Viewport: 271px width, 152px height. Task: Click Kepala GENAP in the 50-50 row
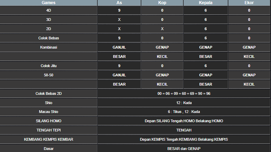pyautogui.click(x=206, y=75)
